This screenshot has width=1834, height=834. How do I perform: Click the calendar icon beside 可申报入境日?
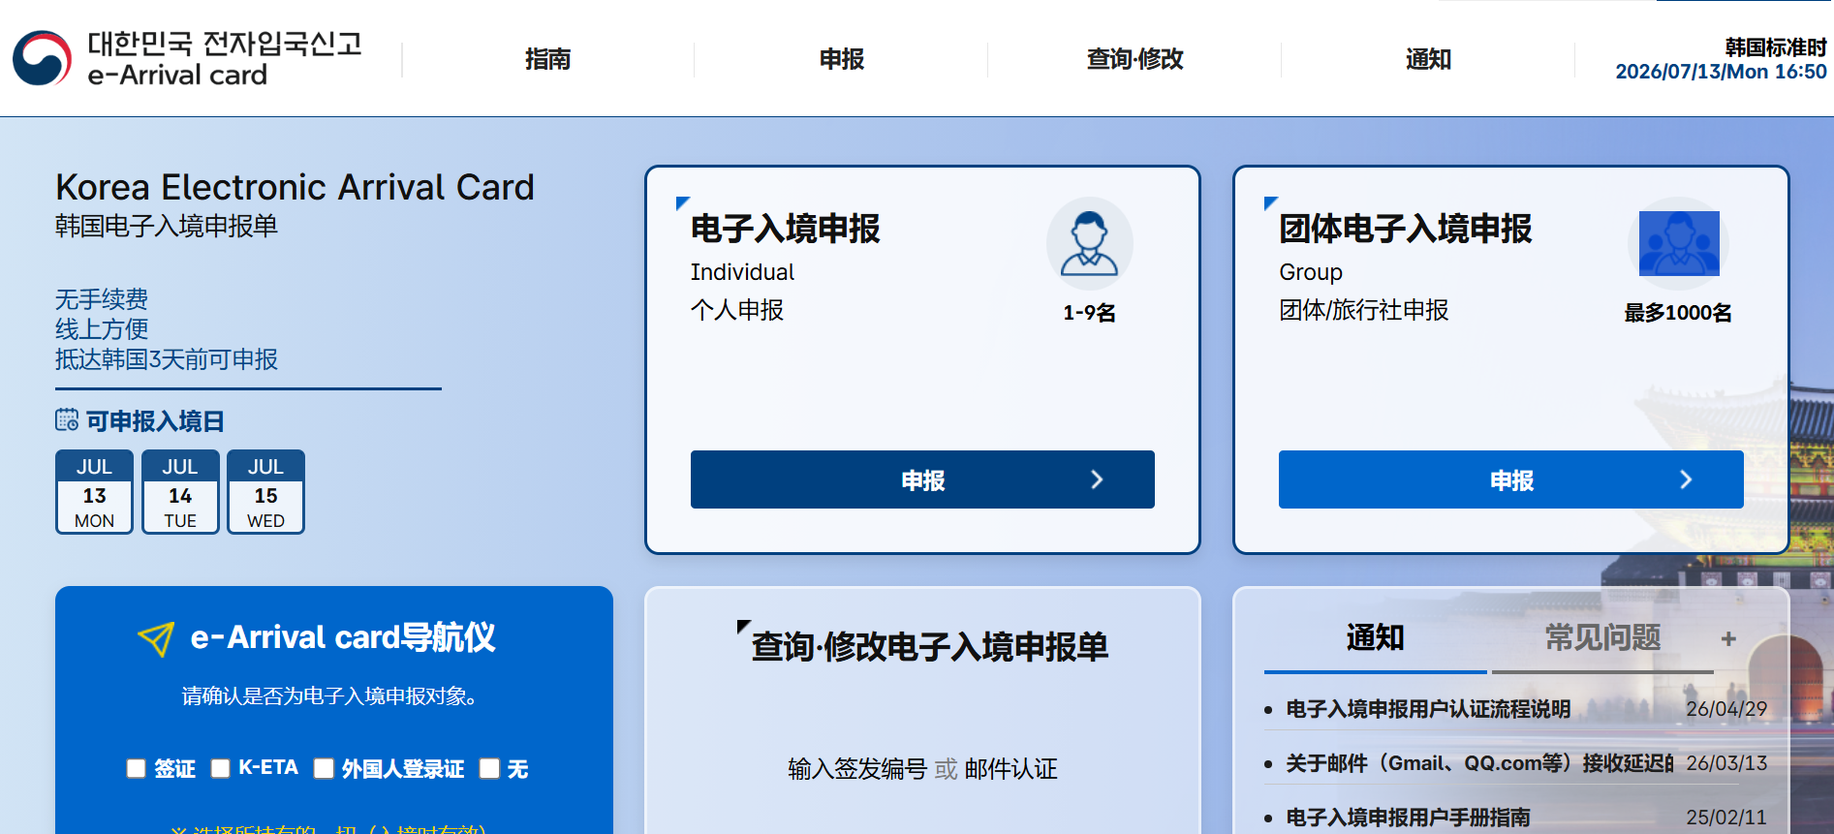pos(67,420)
